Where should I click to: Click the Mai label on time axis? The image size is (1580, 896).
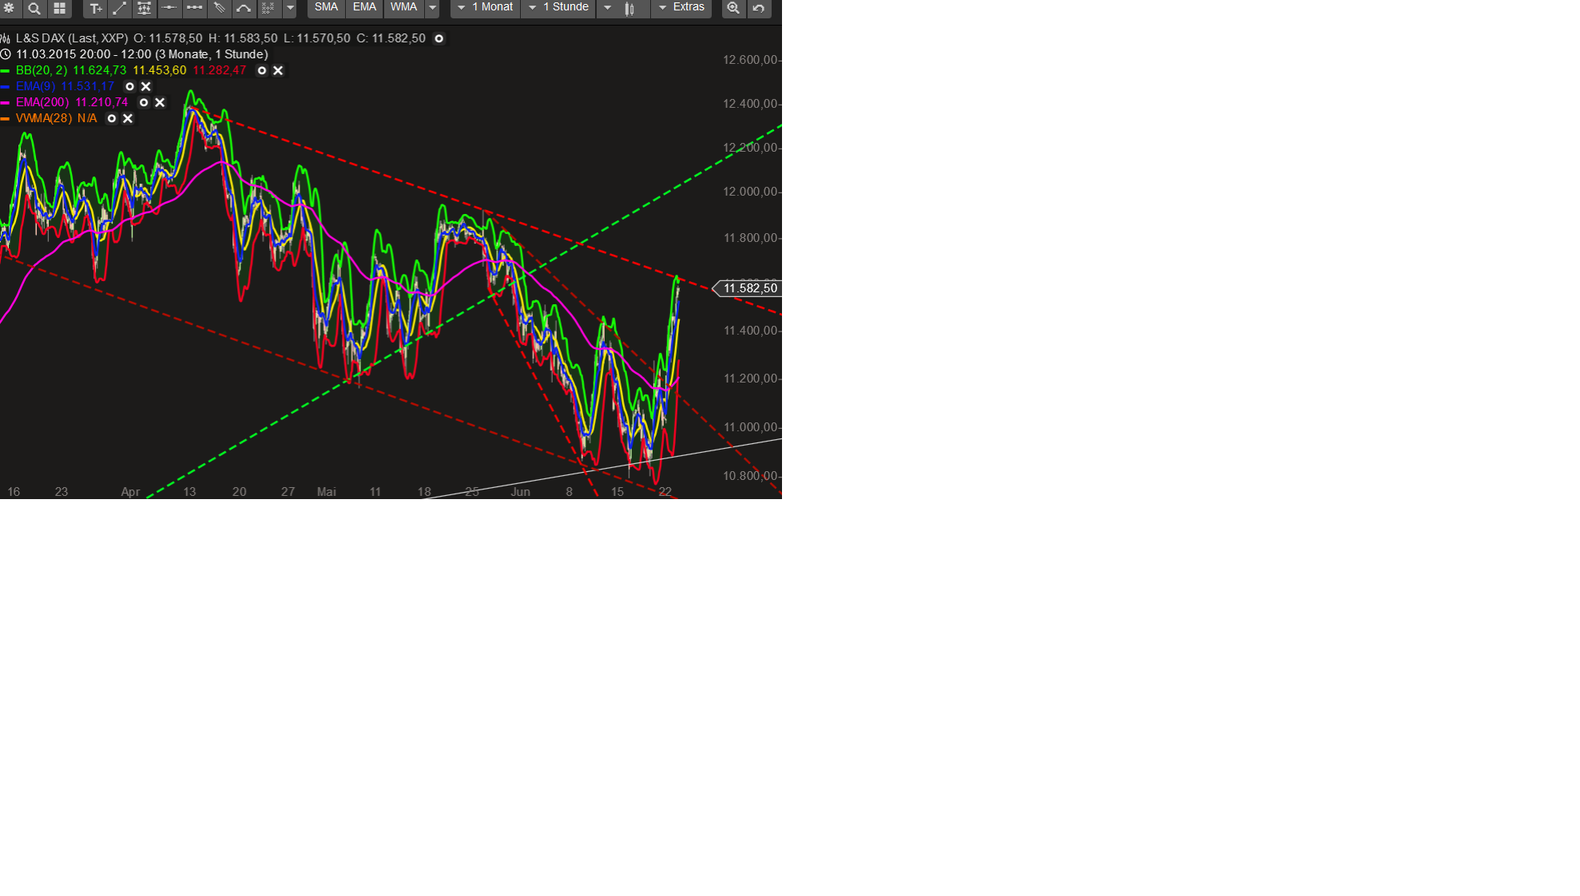tap(327, 492)
